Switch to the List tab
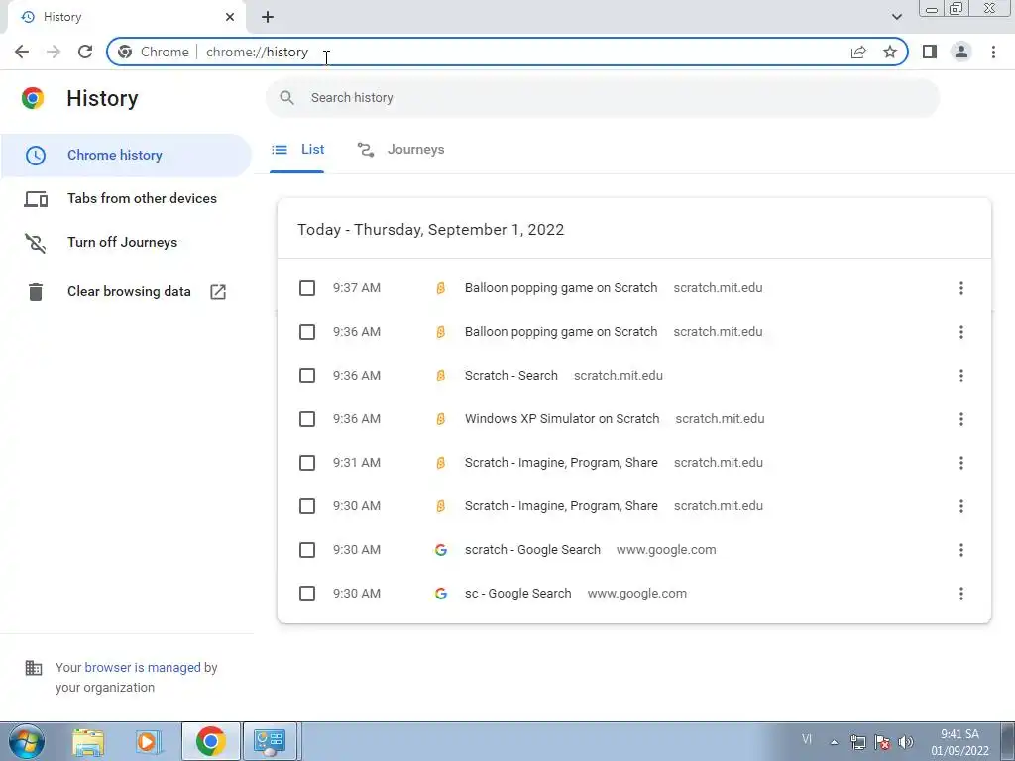 (297, 150)
